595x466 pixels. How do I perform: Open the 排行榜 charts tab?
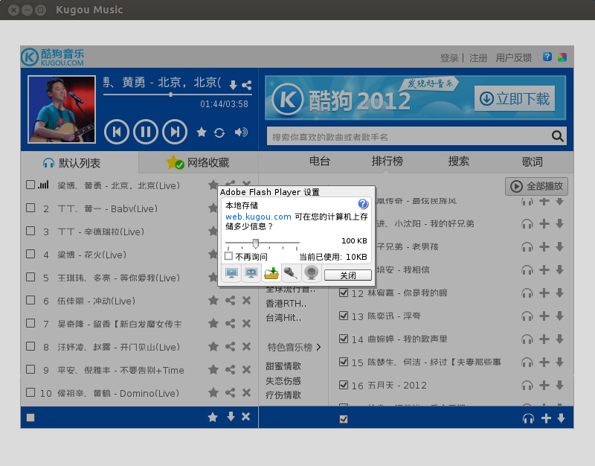tap(387, 162)
